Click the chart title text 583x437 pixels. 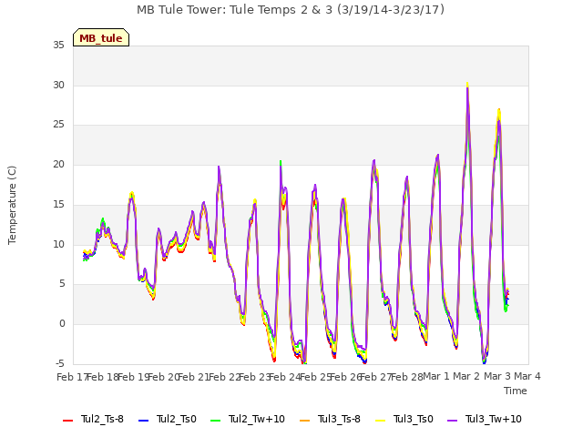tap(291, 10)
